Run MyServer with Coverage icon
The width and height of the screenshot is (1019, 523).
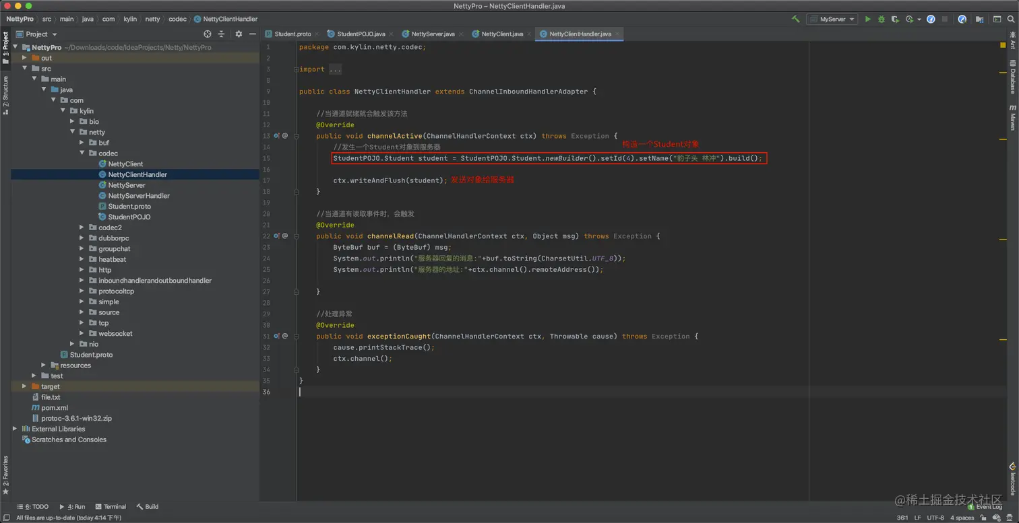point(895,20)
